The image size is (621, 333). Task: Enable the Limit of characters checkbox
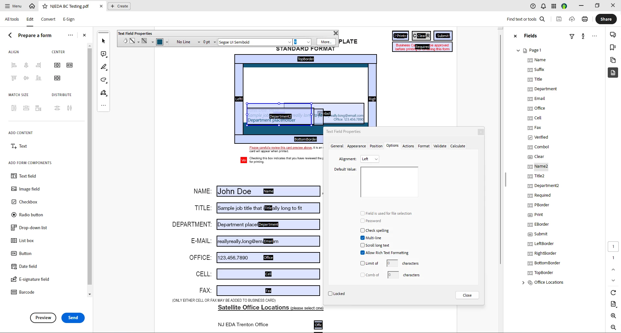click(363, 263)
